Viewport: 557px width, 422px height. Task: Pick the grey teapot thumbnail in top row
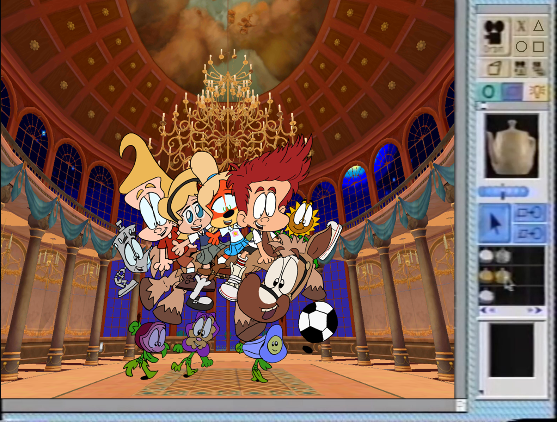[x=502, y=256]
